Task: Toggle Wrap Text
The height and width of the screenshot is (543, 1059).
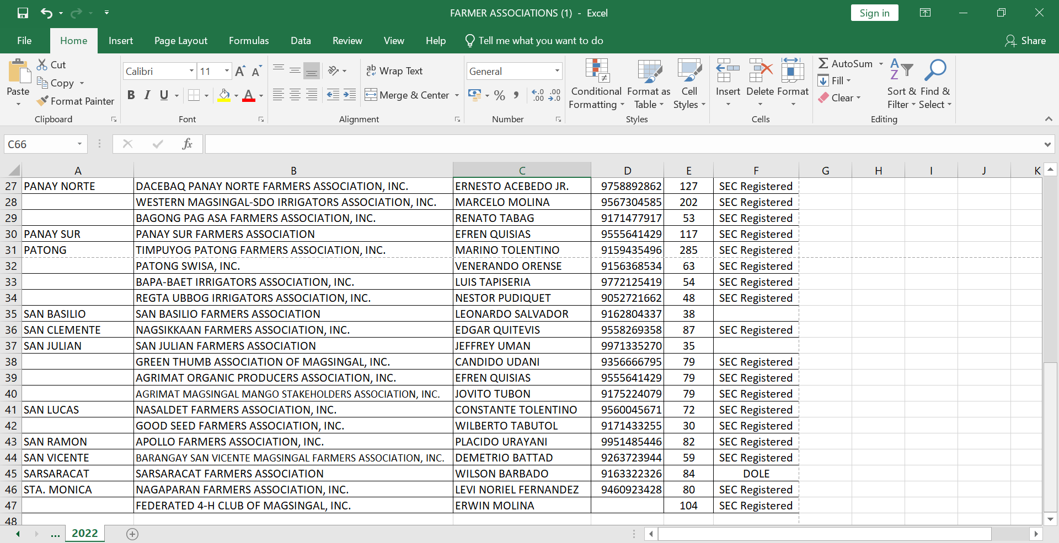Action: click(x=394, y=70)
